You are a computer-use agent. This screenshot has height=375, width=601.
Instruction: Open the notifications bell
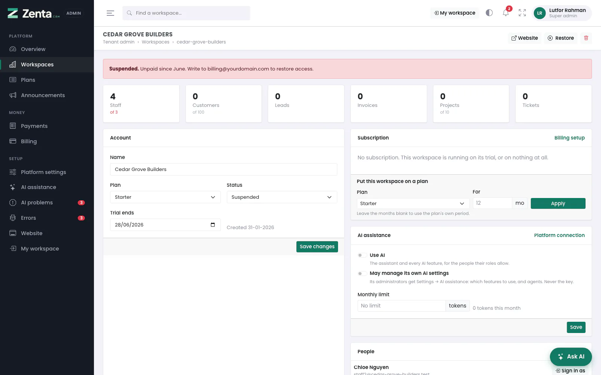click(x=506, y=13)
